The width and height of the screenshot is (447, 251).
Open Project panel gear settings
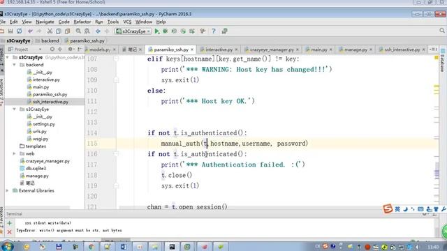click(70, 50)
